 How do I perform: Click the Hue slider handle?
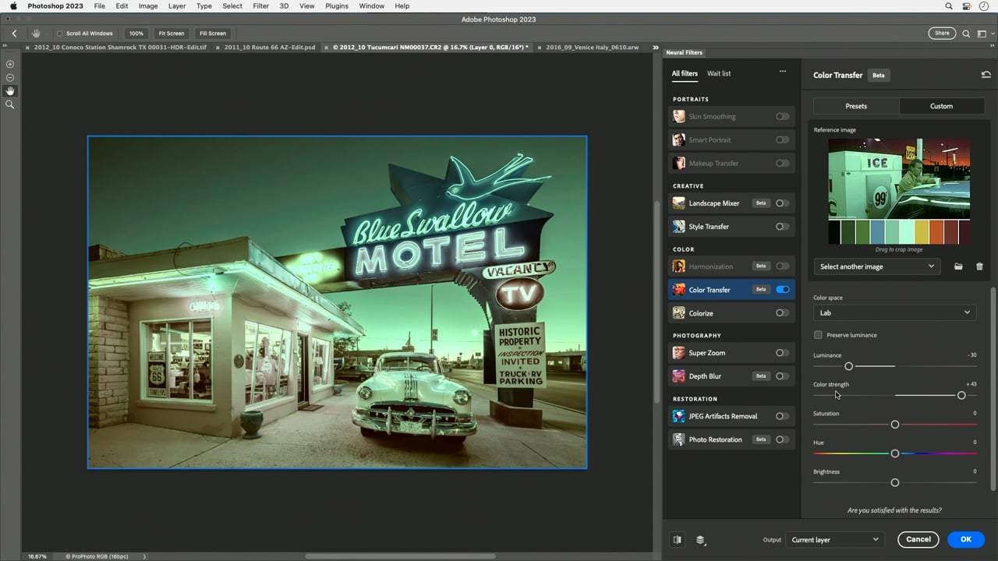coord(895,453)
